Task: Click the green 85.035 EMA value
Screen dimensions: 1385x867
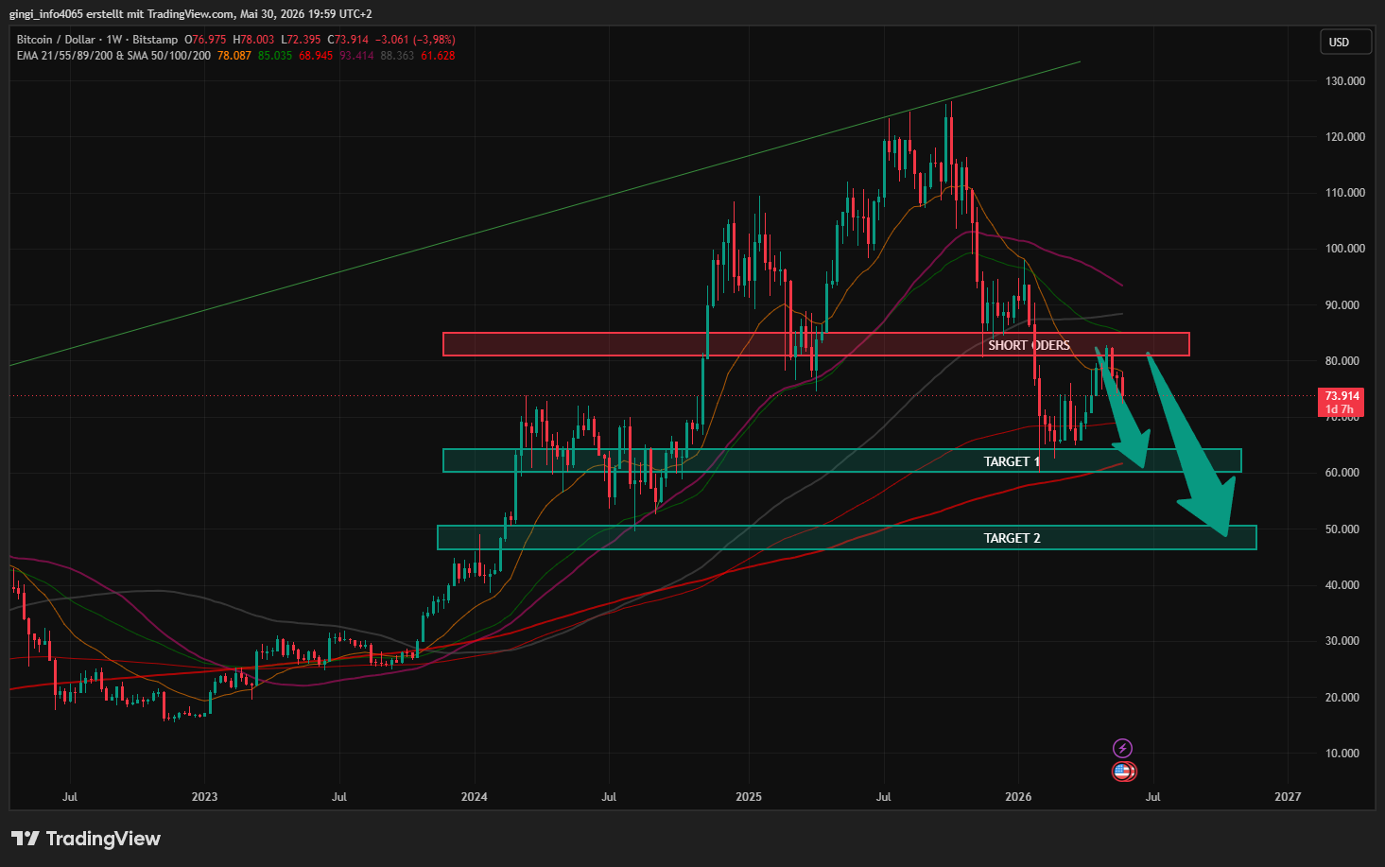Action: [275, 56]
